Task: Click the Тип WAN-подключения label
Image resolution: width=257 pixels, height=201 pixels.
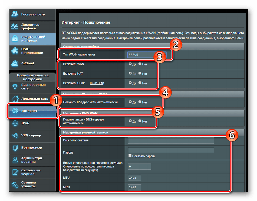Action: 79,54
